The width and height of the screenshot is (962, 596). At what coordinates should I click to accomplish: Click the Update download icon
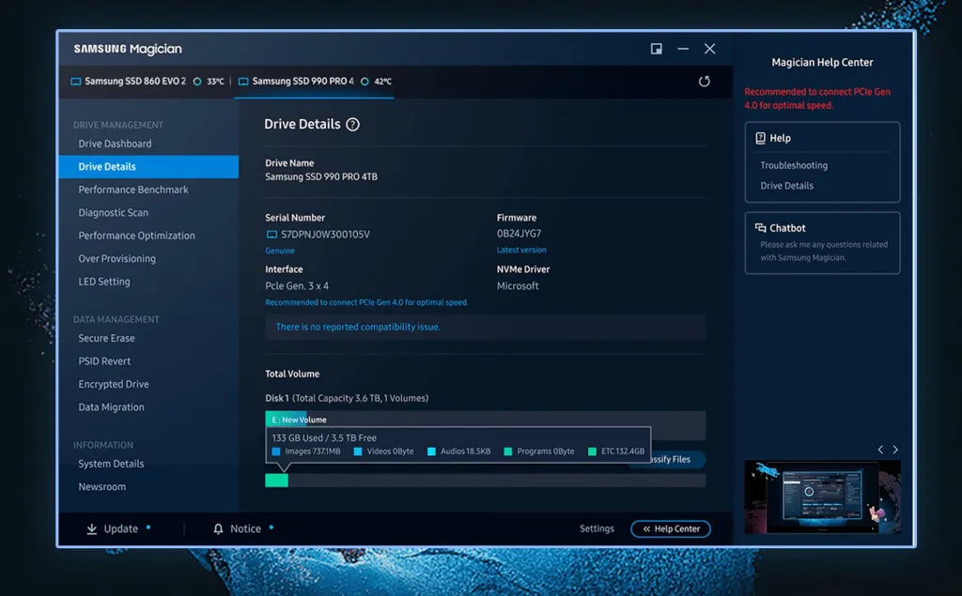click(91, 528)
